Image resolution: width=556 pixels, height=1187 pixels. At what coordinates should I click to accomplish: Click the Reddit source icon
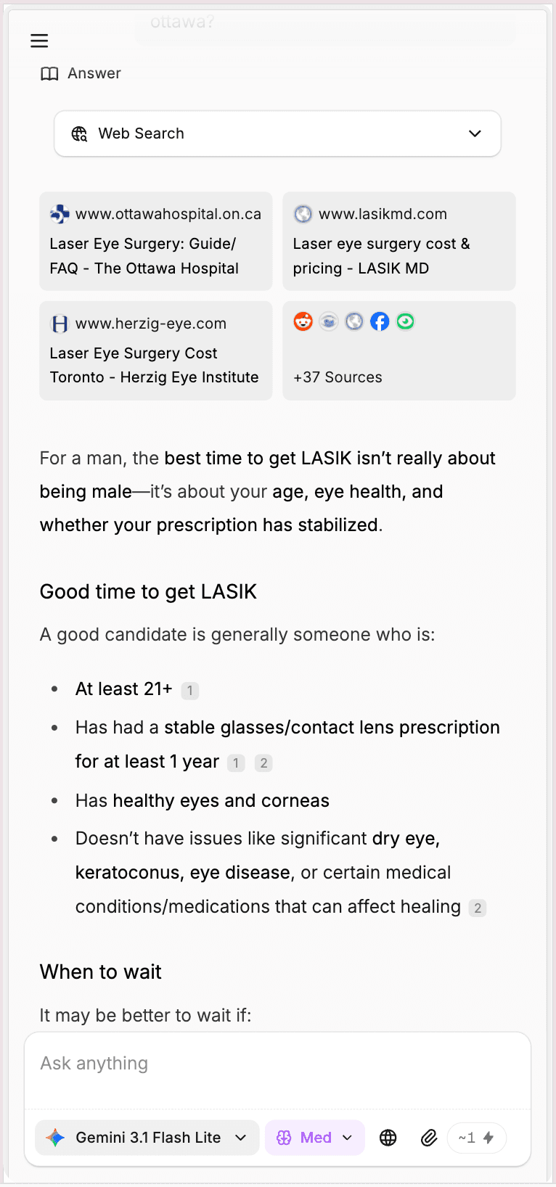303,321
